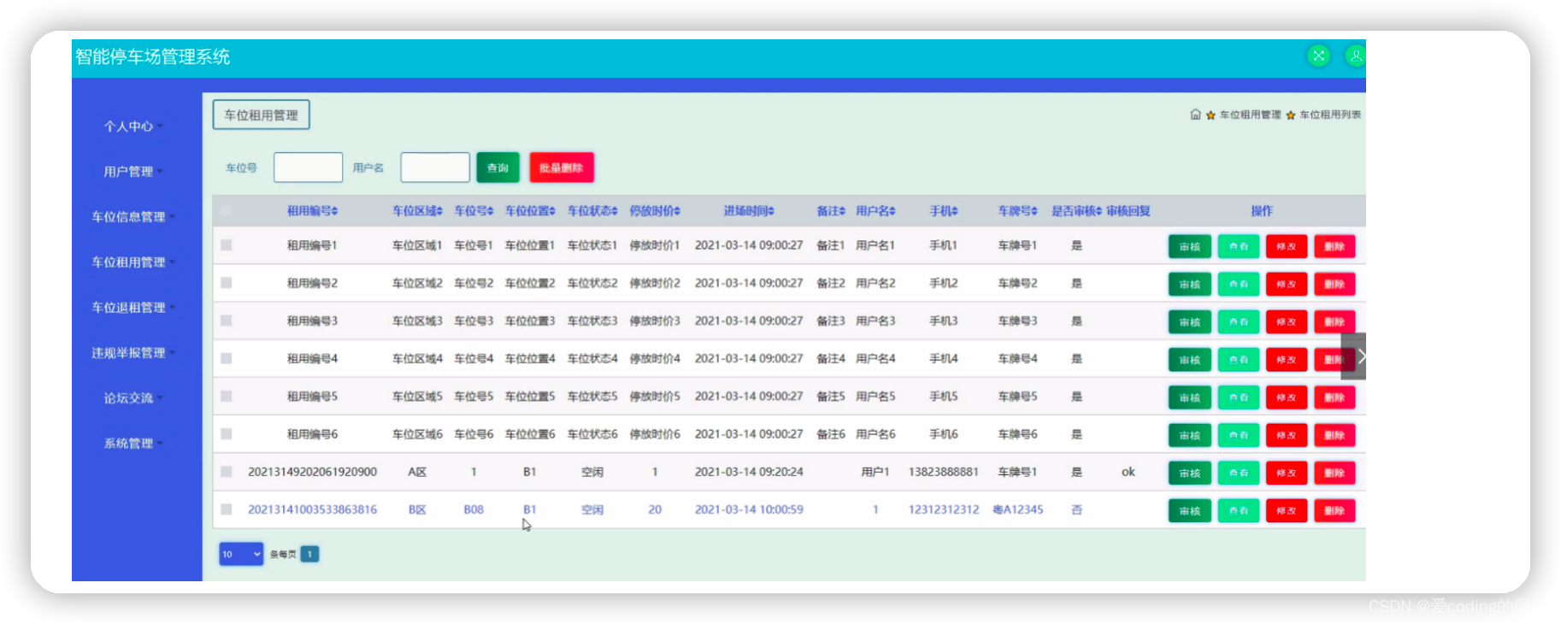Open the page size dropdown showing 10
The image size is (1561, 624).
coord(241,554)
